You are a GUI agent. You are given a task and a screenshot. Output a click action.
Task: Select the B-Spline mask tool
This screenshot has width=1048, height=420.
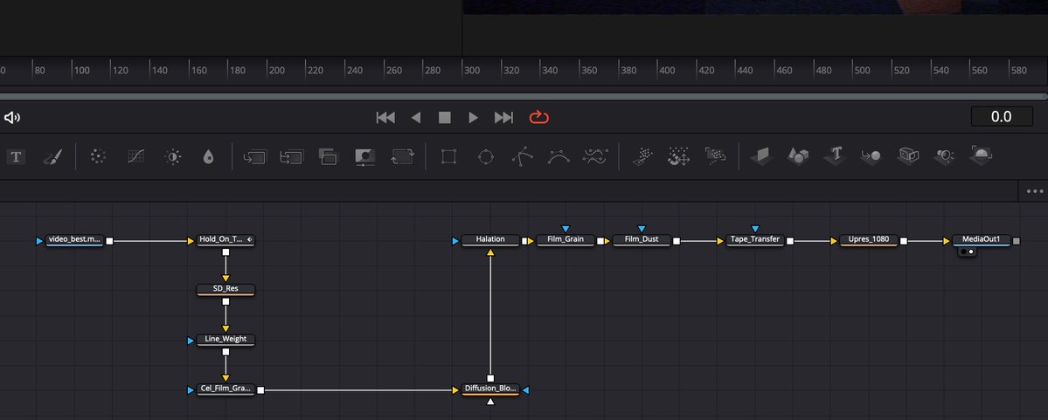pyautogui.click(x=559, y=157)
